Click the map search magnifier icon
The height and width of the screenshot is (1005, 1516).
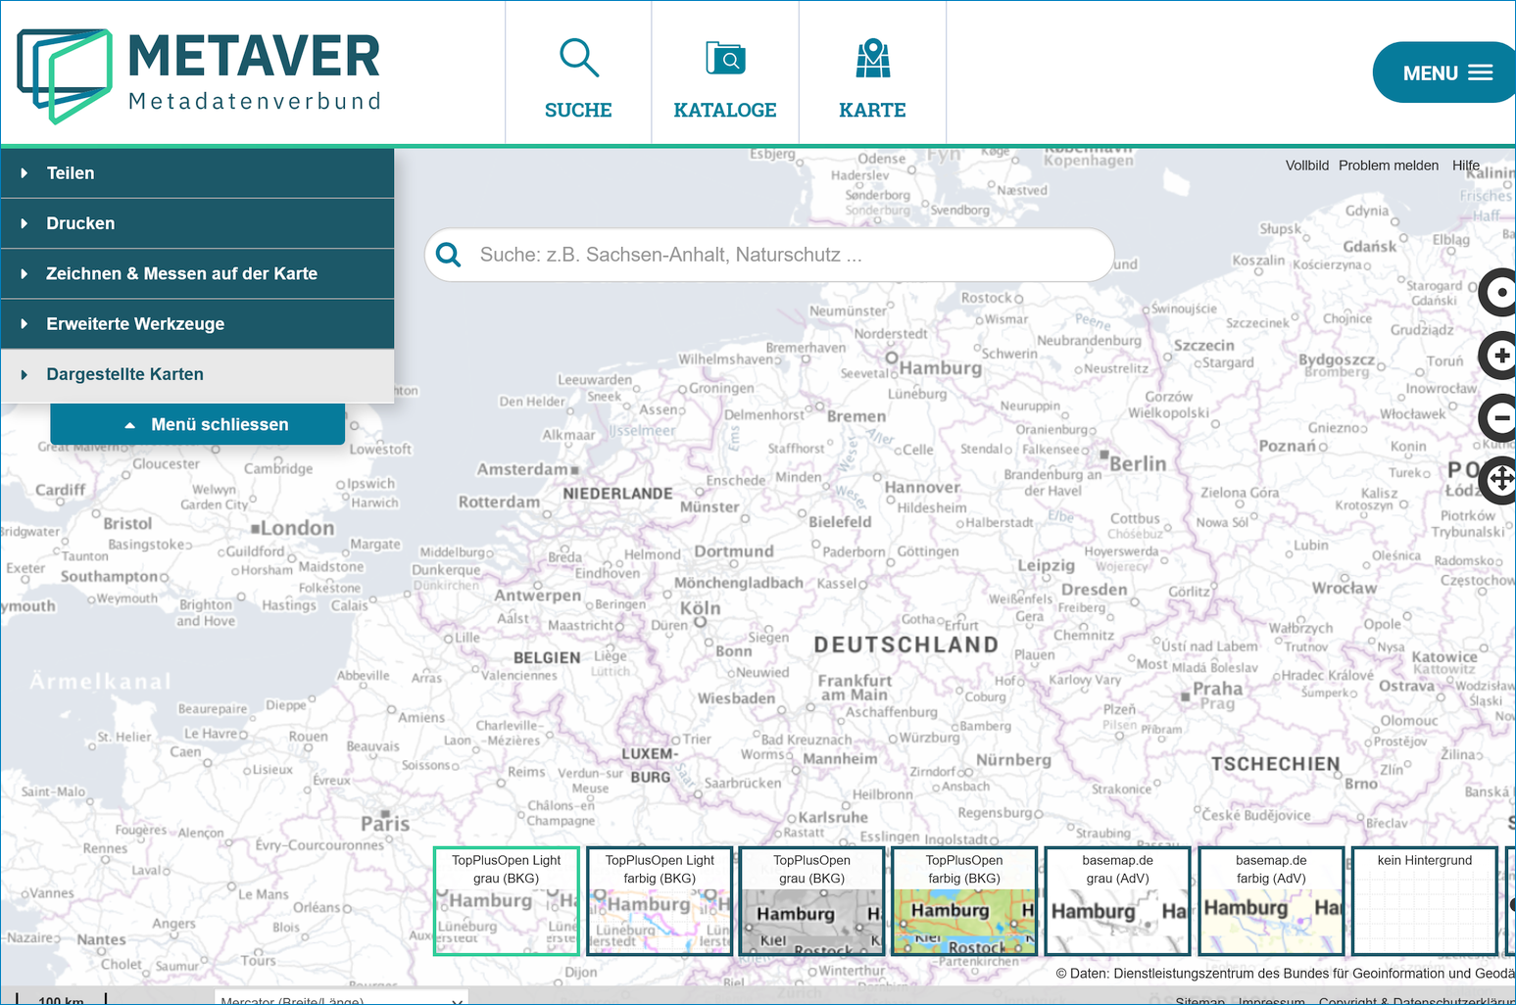(449, 255)
